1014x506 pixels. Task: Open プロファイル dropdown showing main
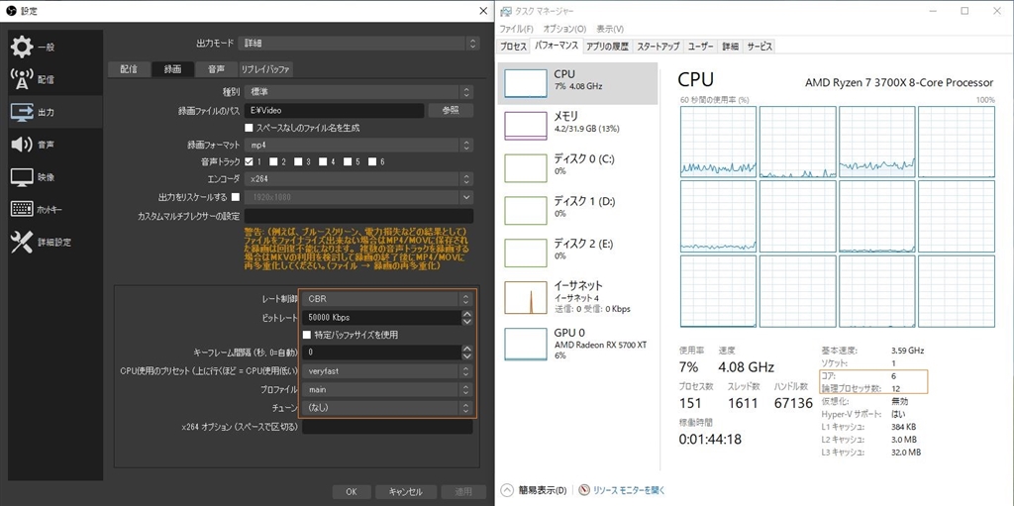click(x=388, y=389)
